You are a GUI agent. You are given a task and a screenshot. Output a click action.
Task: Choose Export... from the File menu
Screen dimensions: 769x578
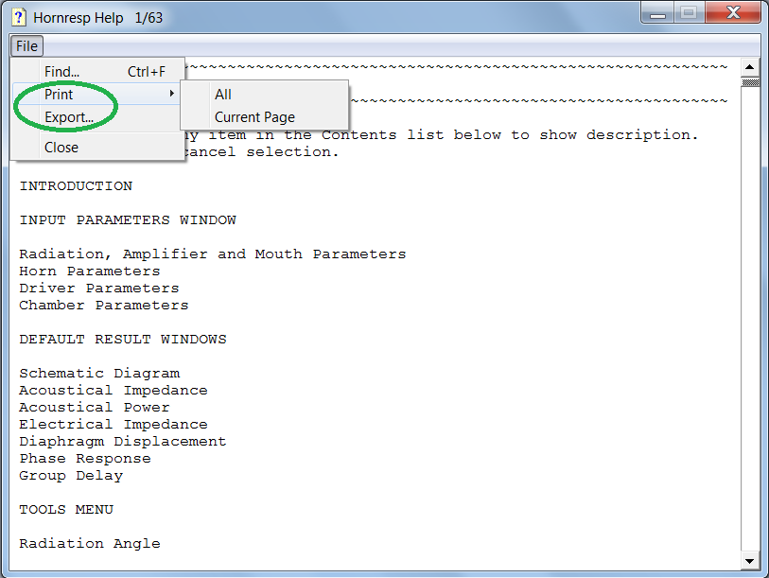(x=97, y=117)
